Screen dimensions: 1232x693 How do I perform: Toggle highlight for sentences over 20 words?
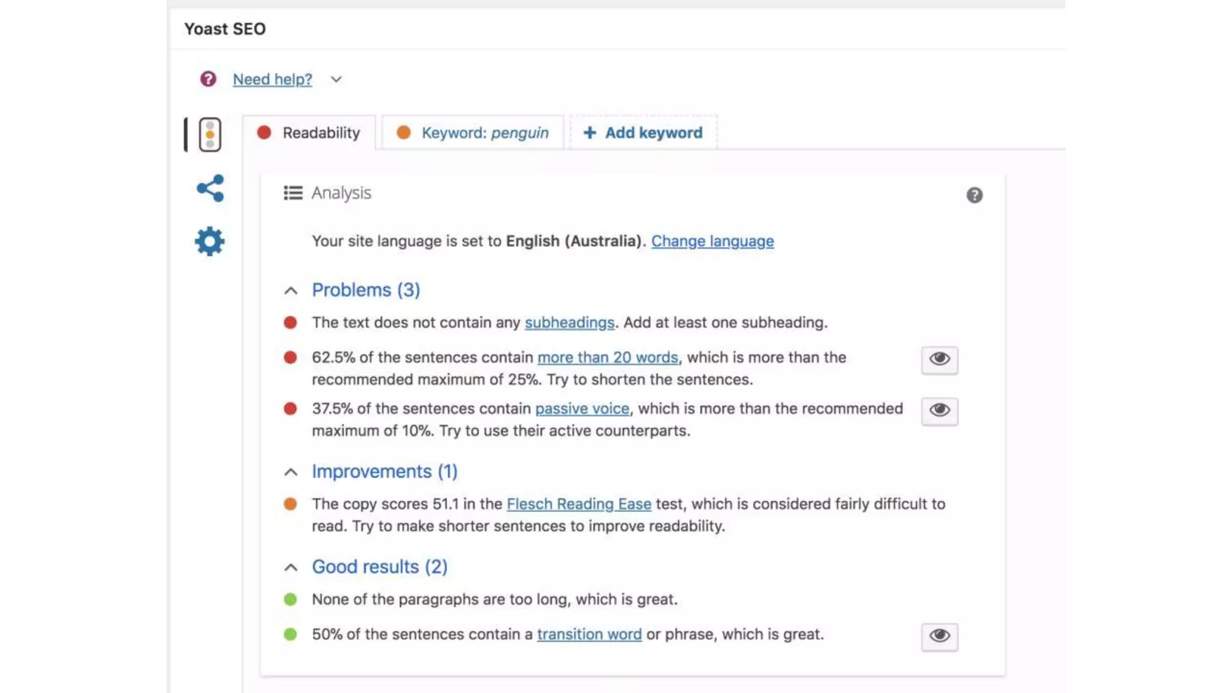[x=939, y=360]
